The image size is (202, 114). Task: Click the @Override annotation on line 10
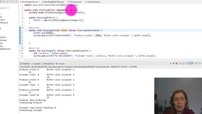[34, 28]
